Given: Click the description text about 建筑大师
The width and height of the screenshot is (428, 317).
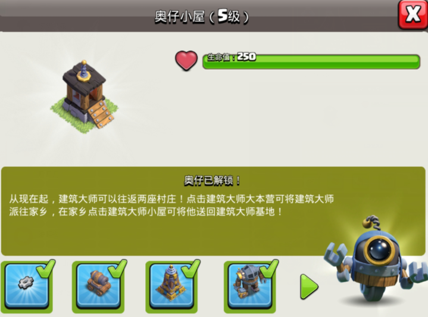Looking at the screenshot, I should click(x=171, y=205).
